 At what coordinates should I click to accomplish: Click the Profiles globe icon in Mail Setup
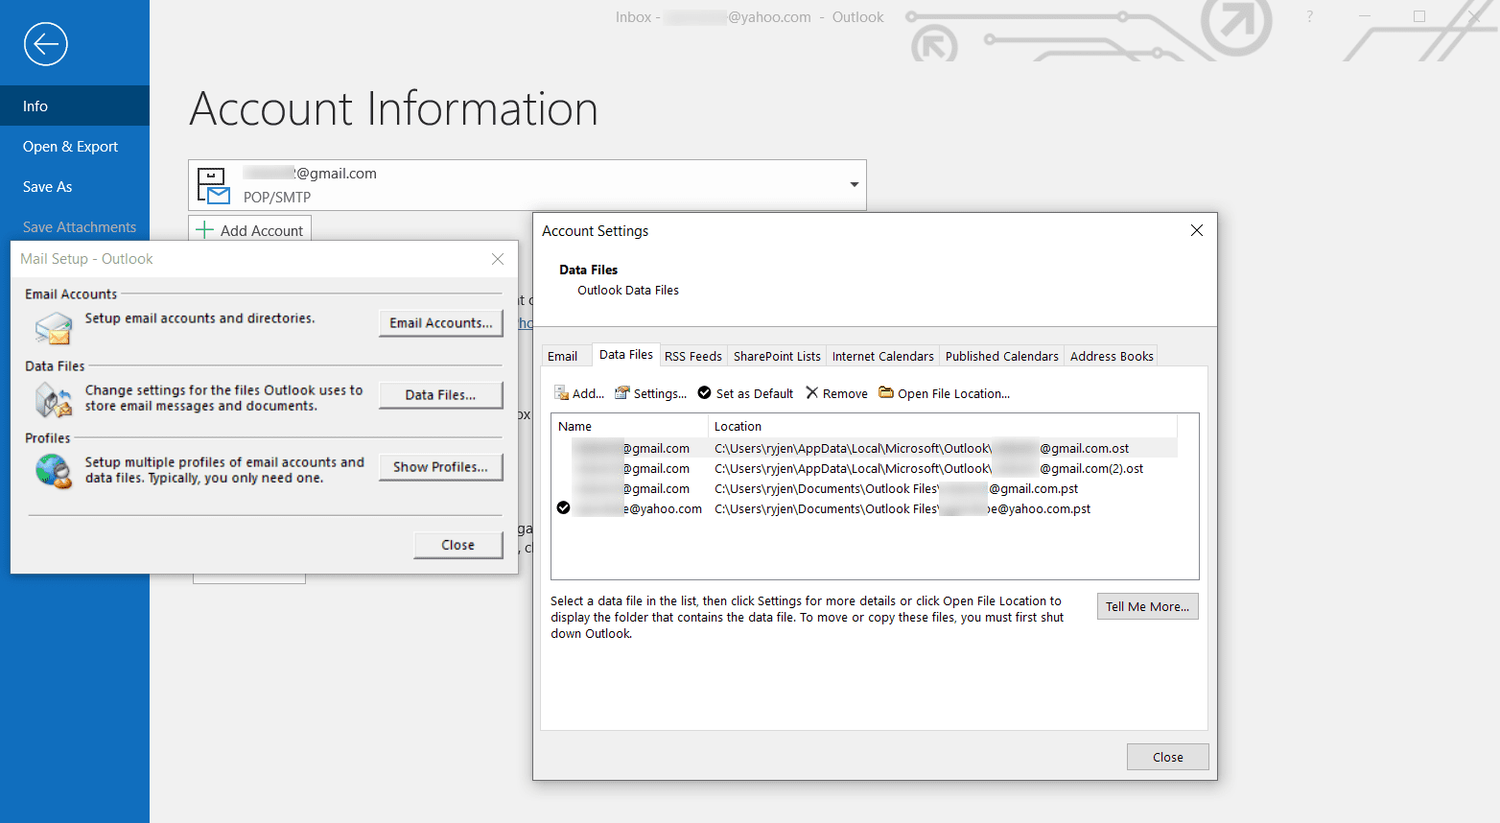[x=54, y=472]
